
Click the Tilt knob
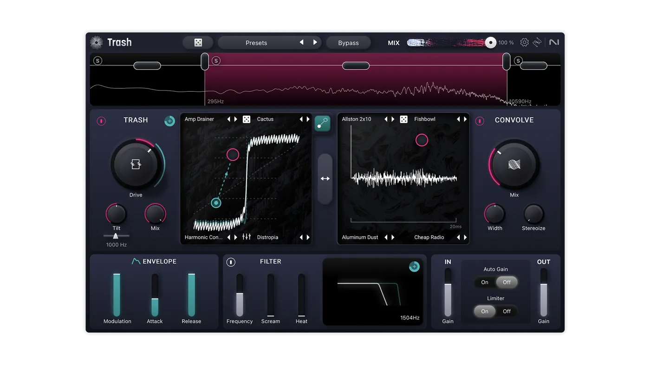point(116,214)
